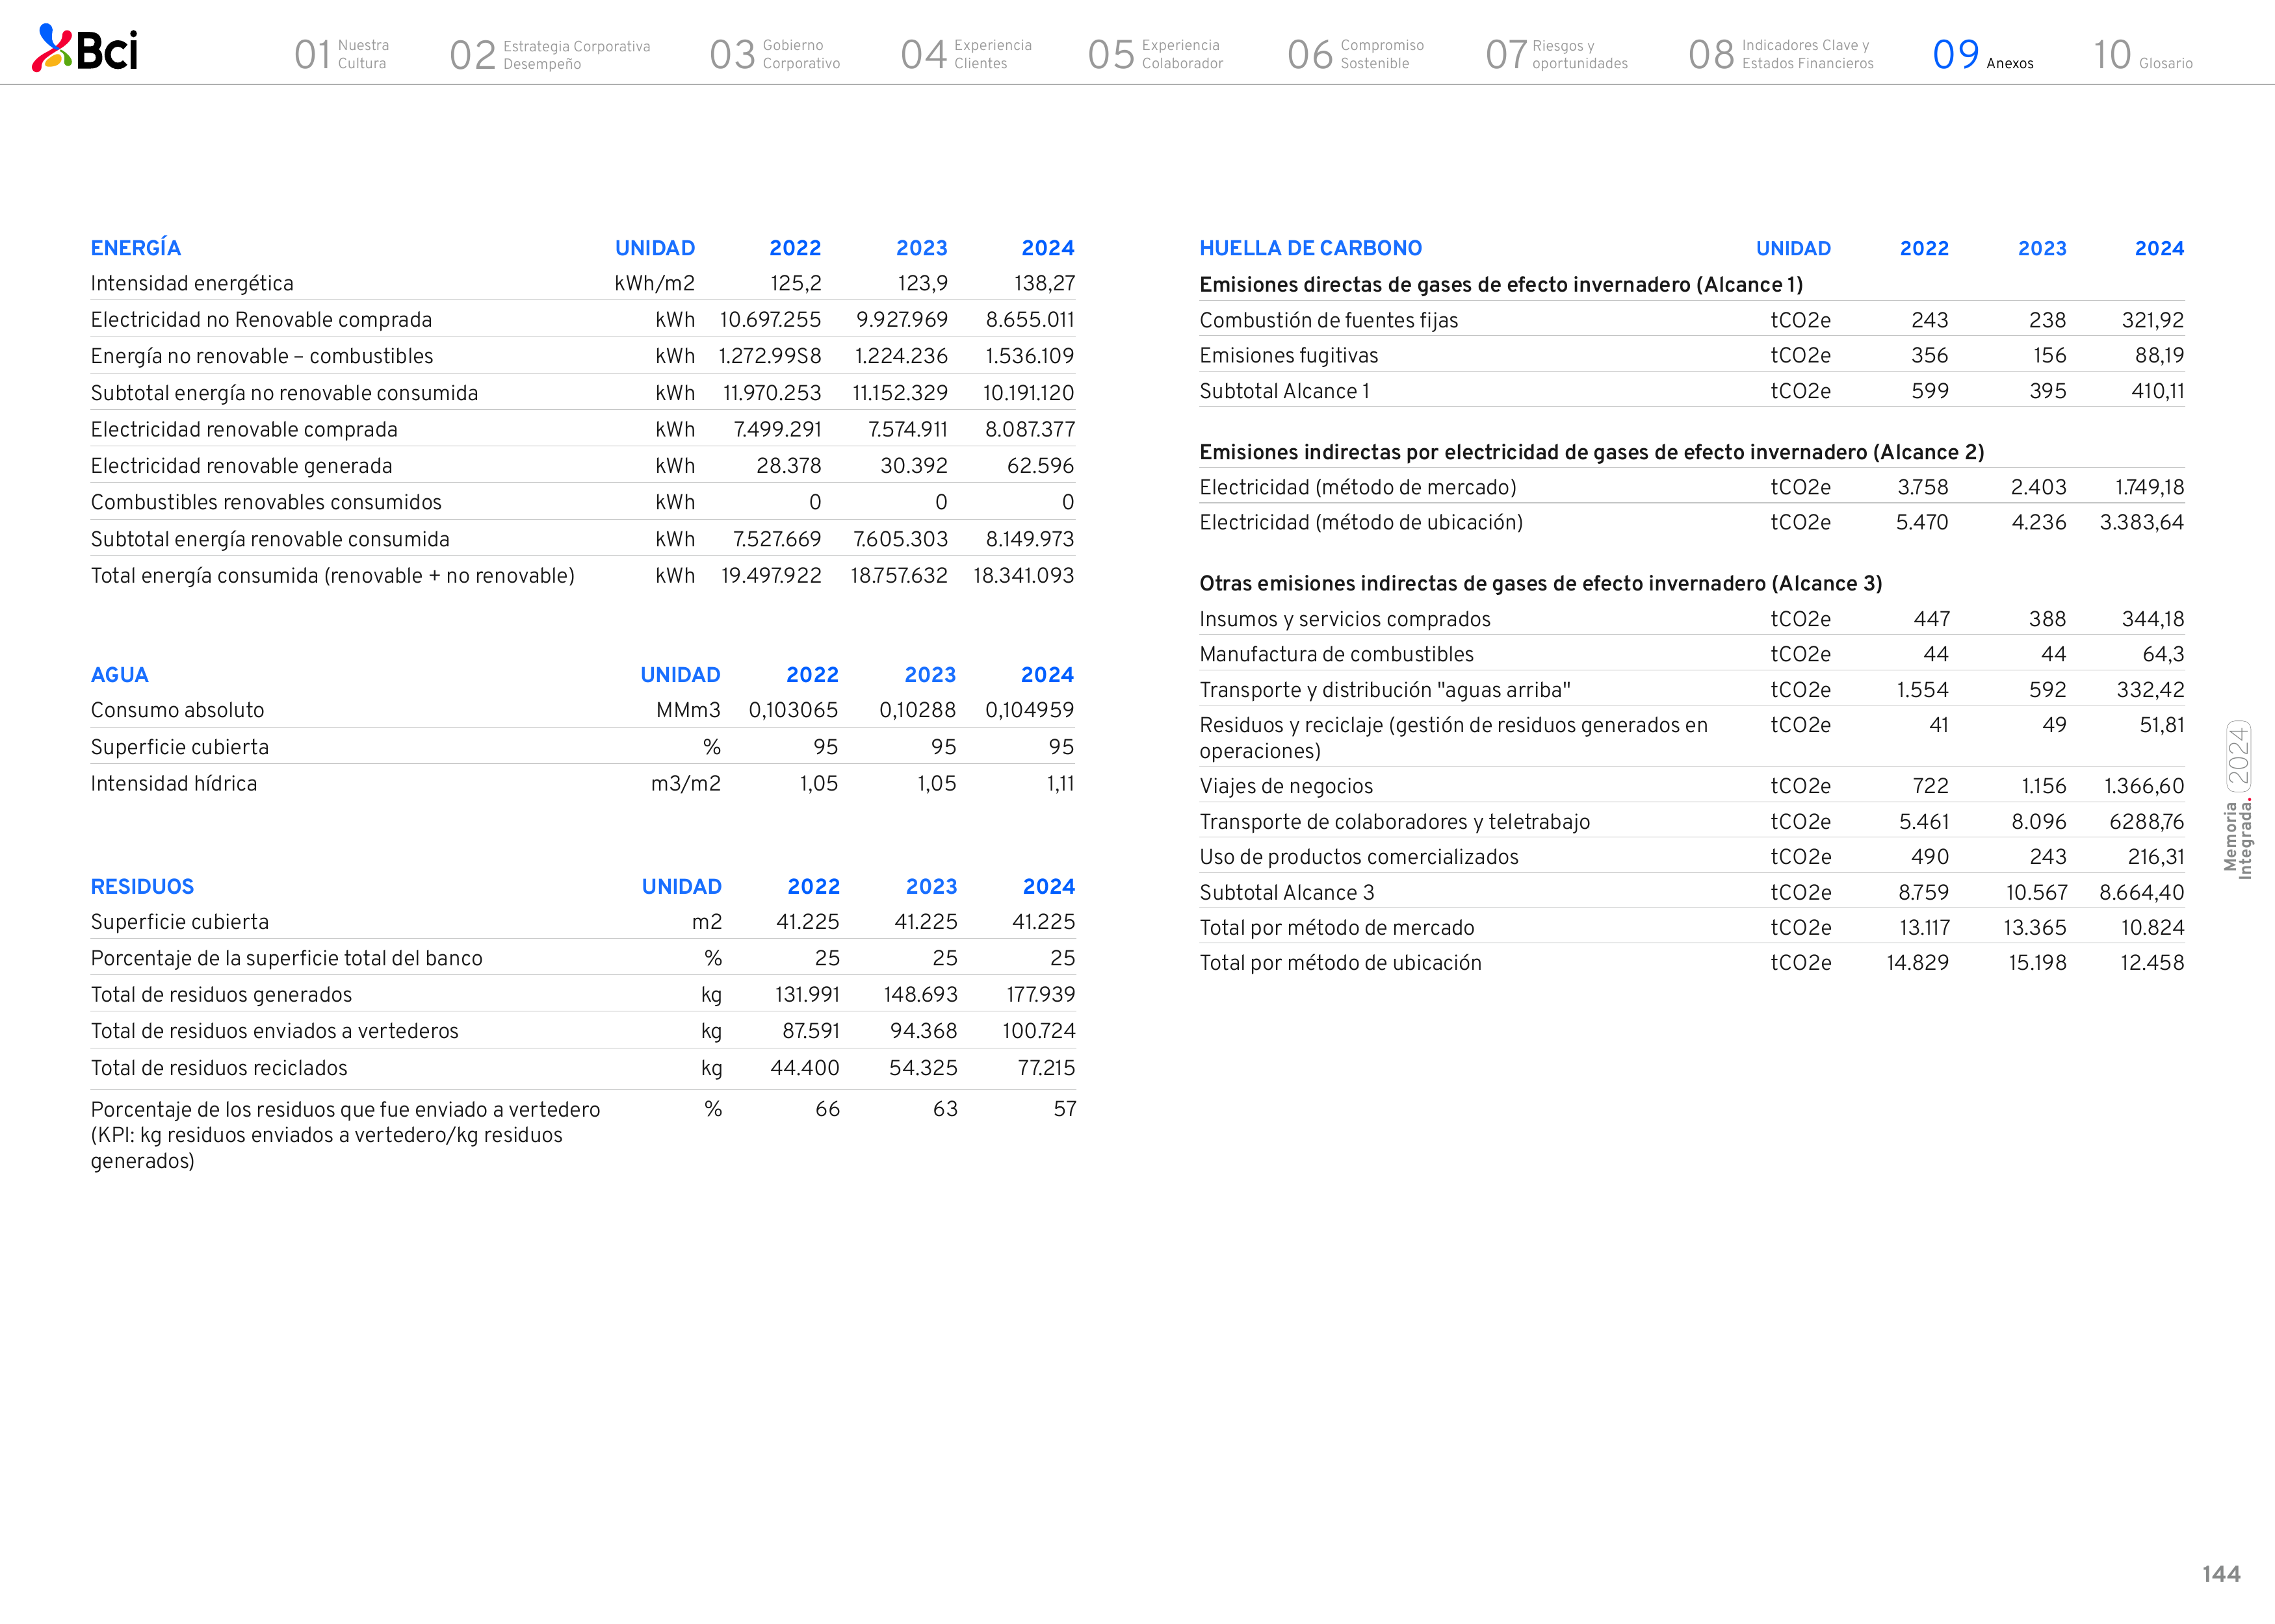Select Total de residuos reciclados label
Image resolution: width=2275 pixels, height=1624 pixels.
pyautogui.click(x=219, y=1068)
